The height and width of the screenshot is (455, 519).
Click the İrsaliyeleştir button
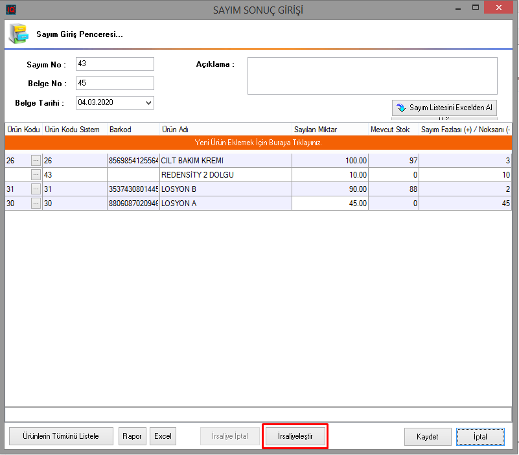coord(295,436)
